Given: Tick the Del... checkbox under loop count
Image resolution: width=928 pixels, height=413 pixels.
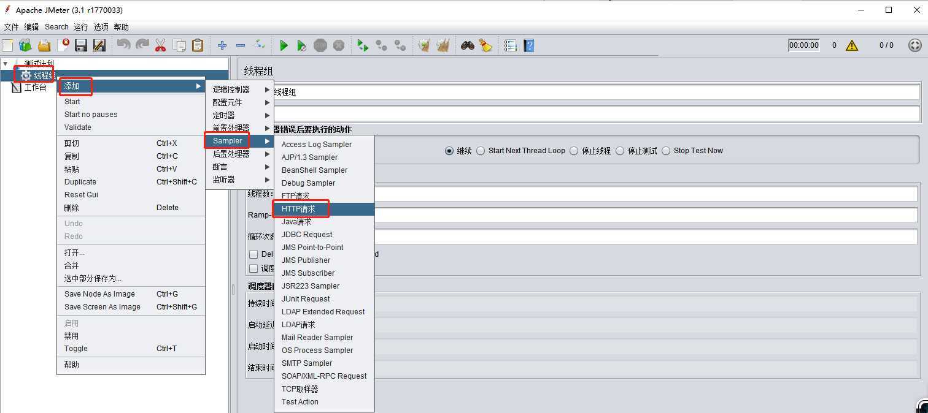Looking at the screenshot, I should click(x=253, y=254).
